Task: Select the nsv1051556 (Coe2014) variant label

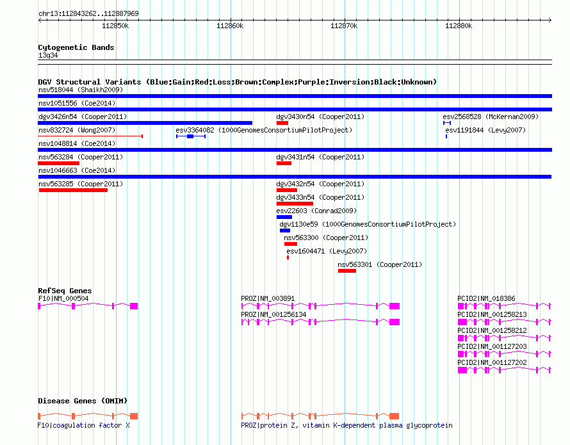Action: pyautogui.click(x=77, y=103)
